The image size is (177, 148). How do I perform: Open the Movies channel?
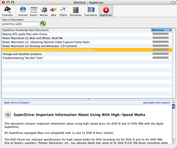pos(44,11)
